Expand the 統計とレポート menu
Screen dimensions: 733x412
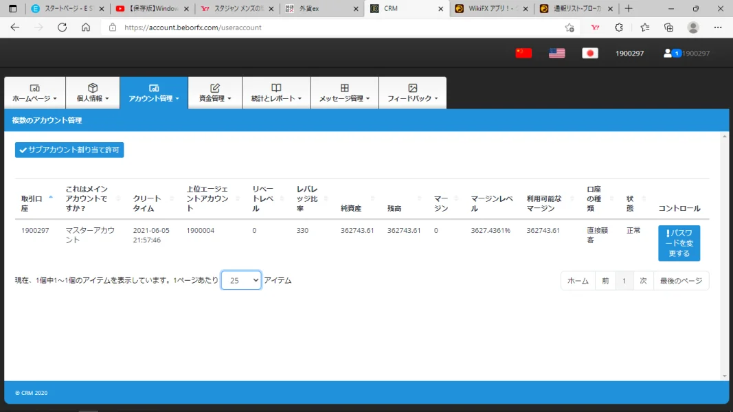coord(275,93)
